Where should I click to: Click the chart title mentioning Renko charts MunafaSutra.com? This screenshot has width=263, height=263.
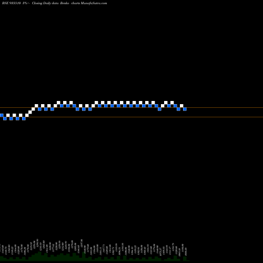[x=55, y=3]
